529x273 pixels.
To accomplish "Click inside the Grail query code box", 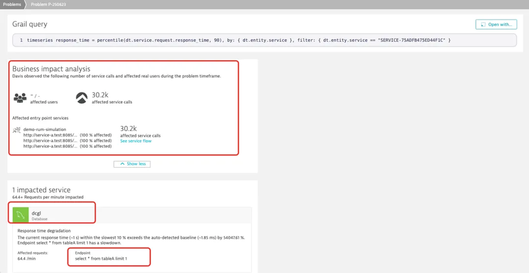I will tap(264, 40).
